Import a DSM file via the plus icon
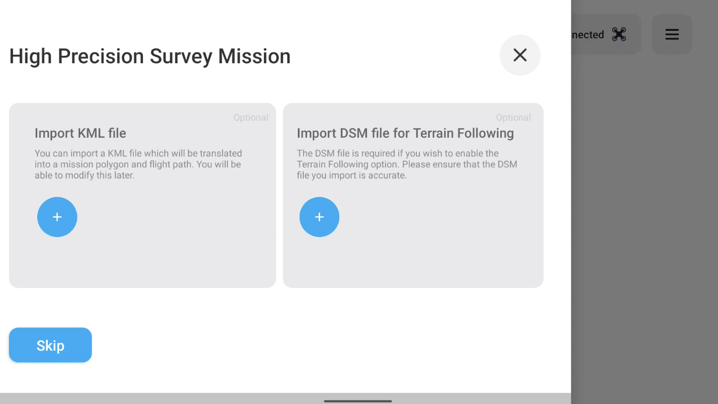 (319, 217)
